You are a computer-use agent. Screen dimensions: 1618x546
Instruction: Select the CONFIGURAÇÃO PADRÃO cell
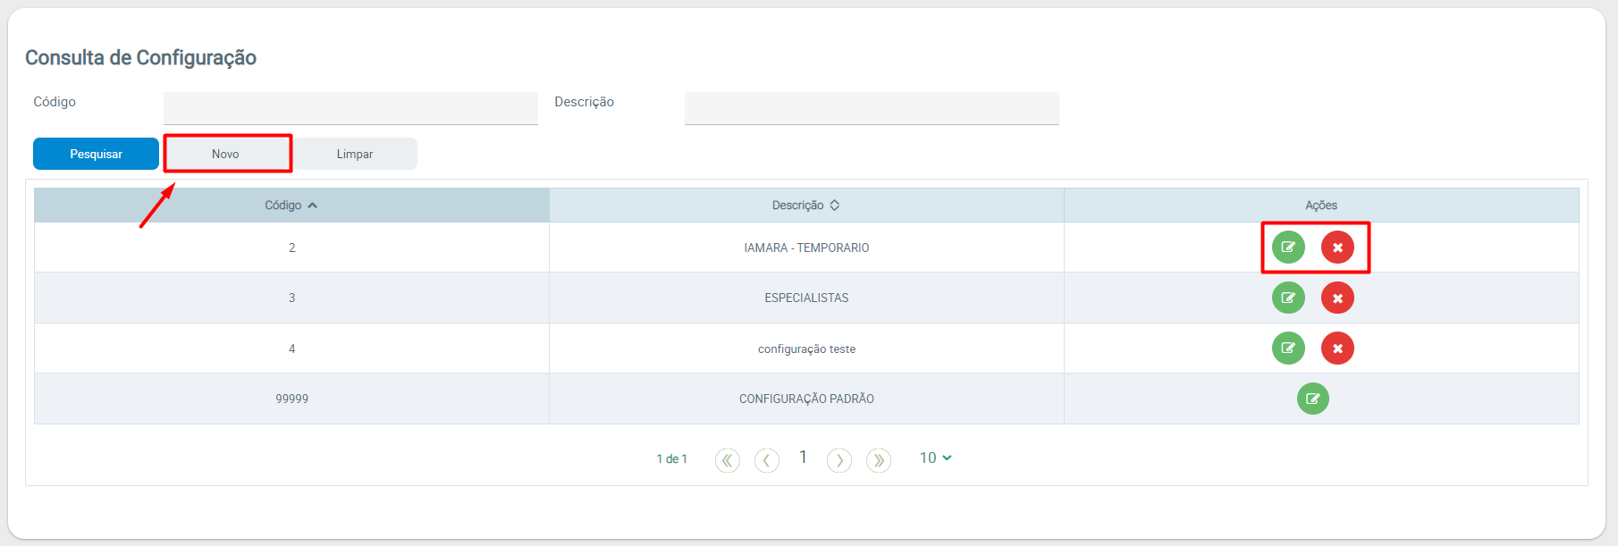(806, 399)
